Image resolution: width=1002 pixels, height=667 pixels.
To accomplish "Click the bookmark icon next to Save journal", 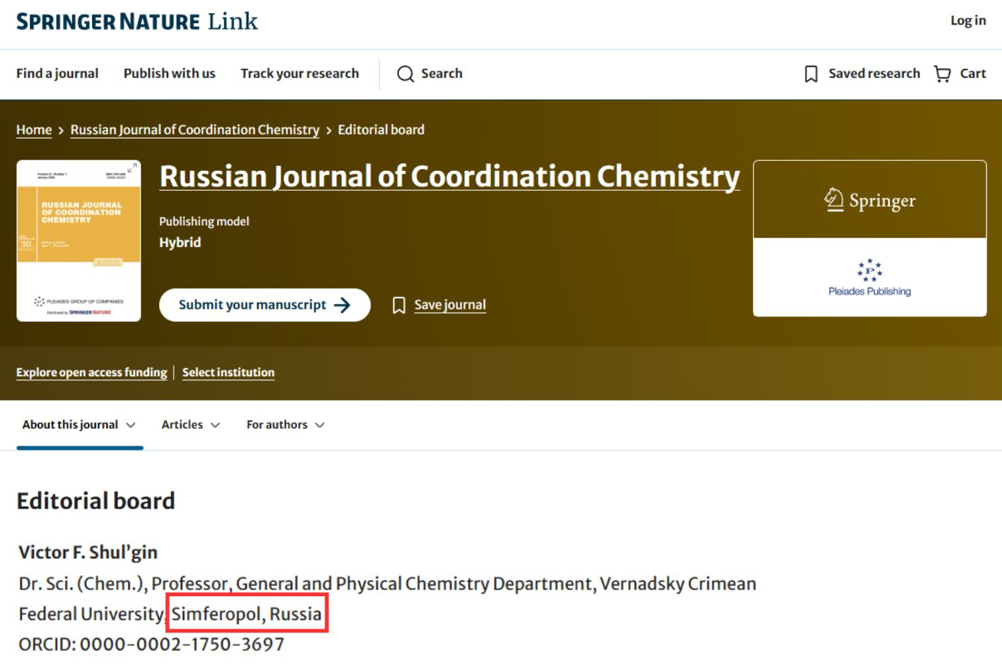I will pyautogui.click(x=400, y=305).
